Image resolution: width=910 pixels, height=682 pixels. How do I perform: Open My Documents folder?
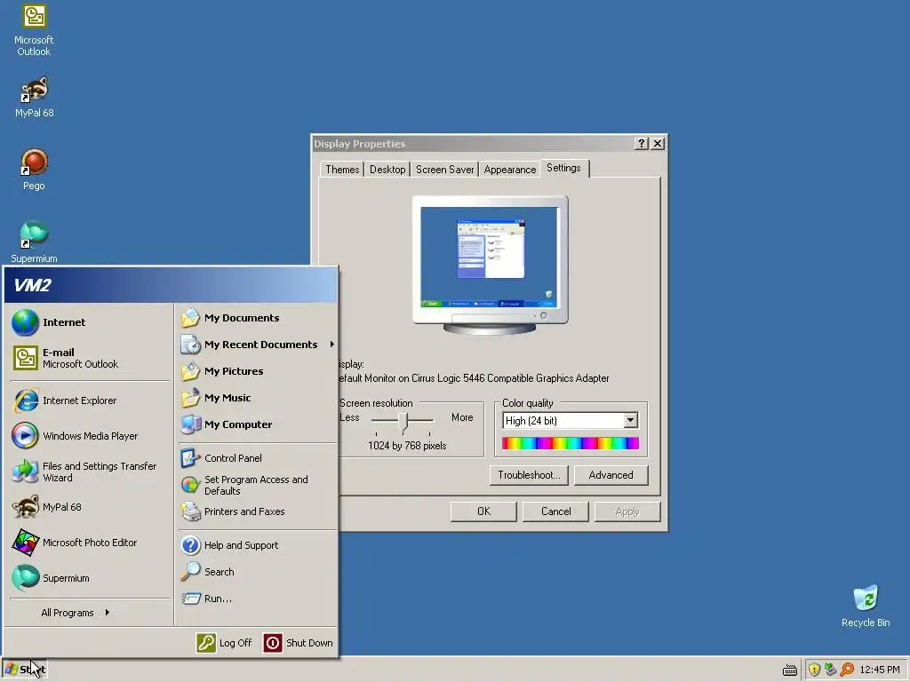point(257,318)
